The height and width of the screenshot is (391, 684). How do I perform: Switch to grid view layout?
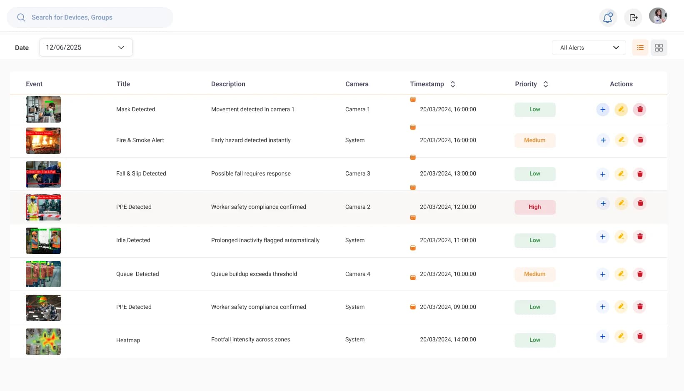659,48
